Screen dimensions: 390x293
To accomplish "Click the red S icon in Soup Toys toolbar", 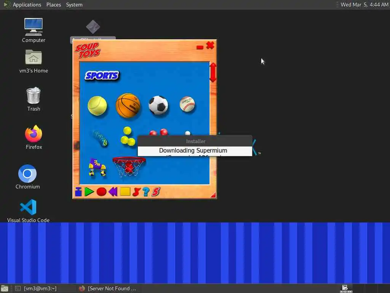I will click(x=156, y=192).
